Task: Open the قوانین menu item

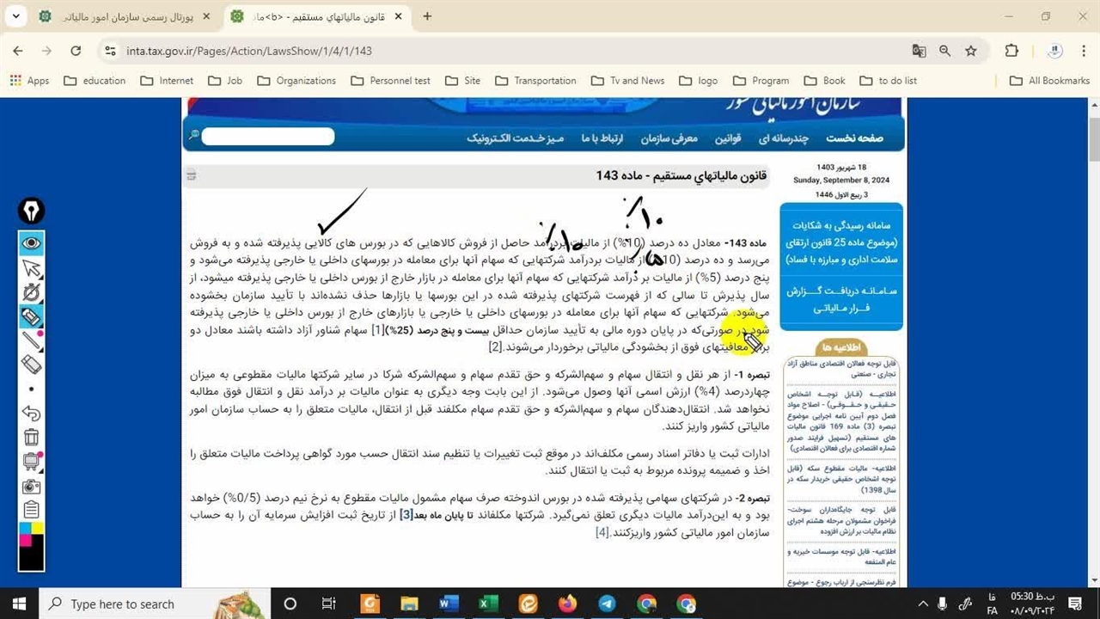Action: click(x=728, y=138)
